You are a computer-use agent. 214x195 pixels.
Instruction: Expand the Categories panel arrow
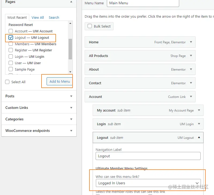coord(71,119)
